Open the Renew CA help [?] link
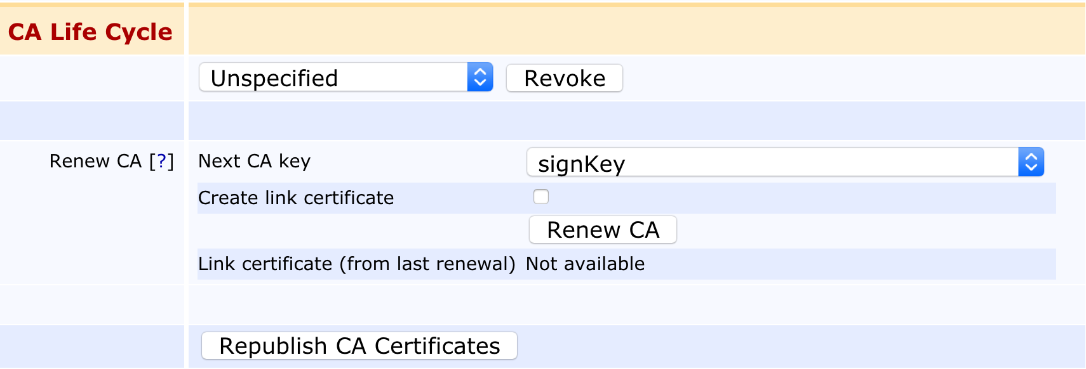The image size is (1086, 369). click(162, 162)
